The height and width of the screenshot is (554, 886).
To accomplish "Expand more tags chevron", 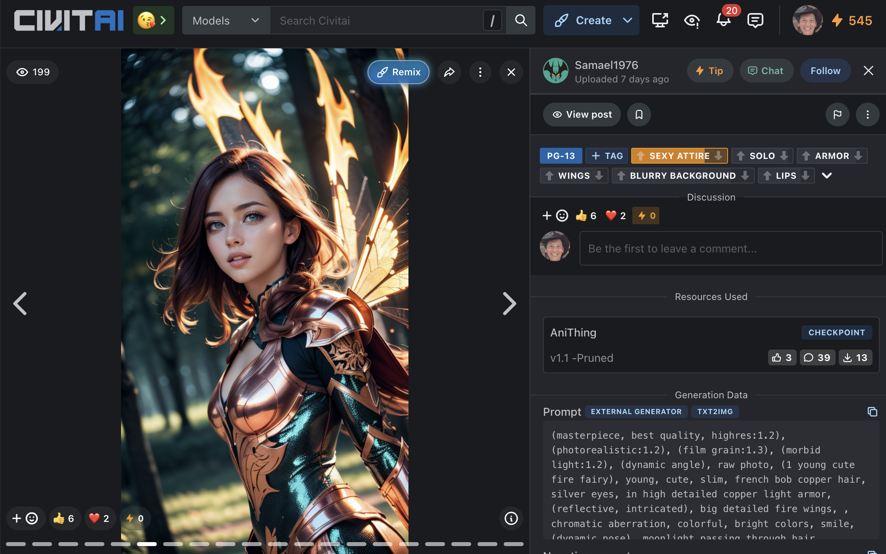I will 827,176.
